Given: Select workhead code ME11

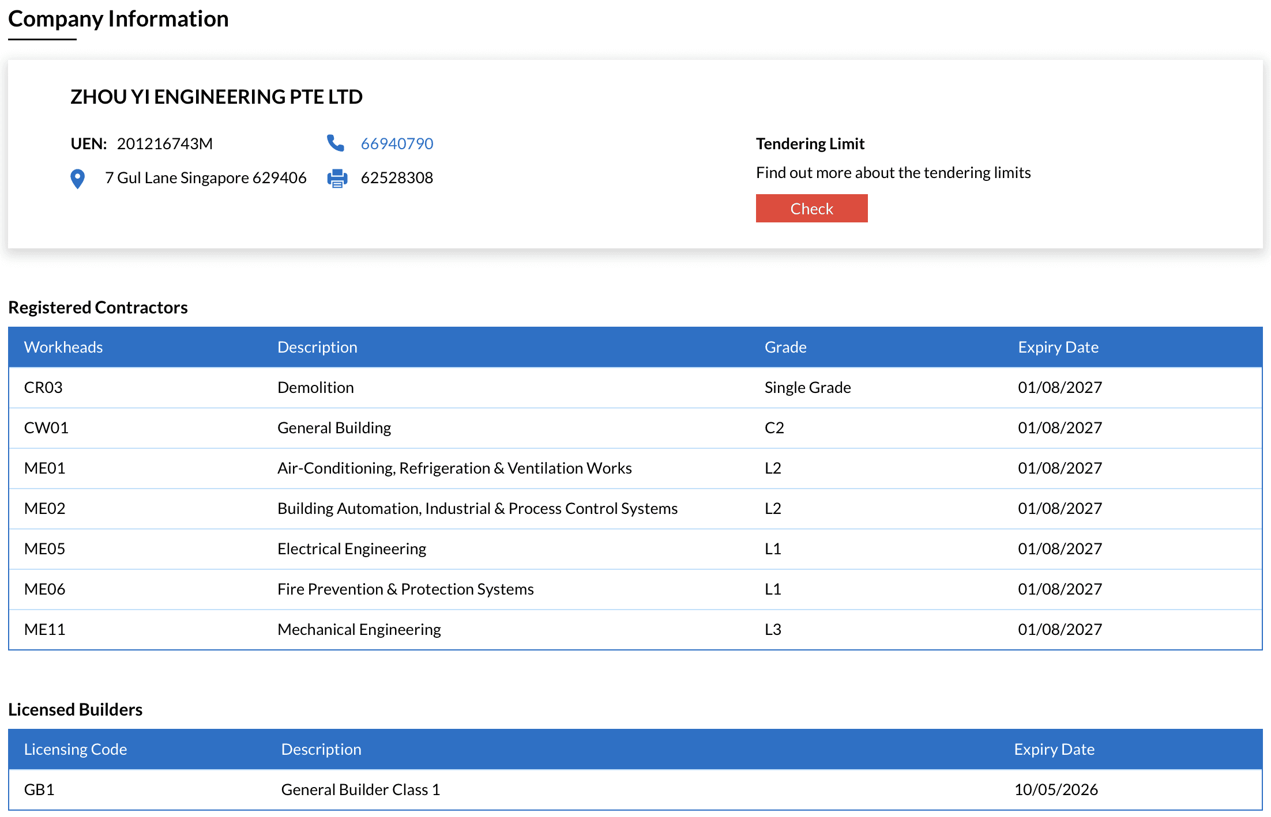Looking at the screenshot, I should [x=44, y=629].
